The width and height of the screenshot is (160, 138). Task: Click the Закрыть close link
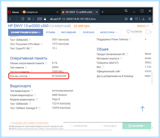click(x=143, y=26)
